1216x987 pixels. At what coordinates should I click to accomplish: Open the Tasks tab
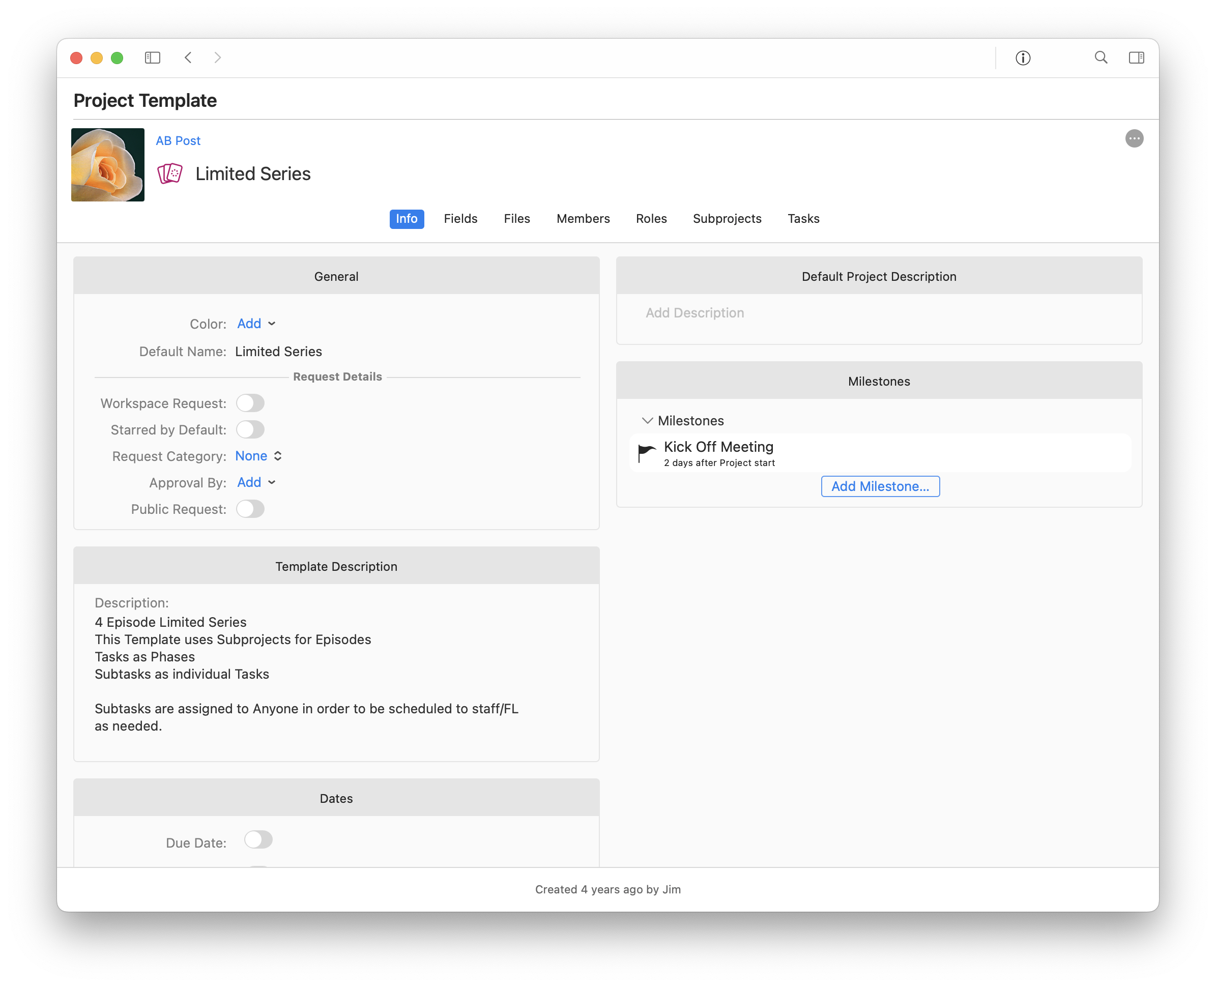point(803,219)
